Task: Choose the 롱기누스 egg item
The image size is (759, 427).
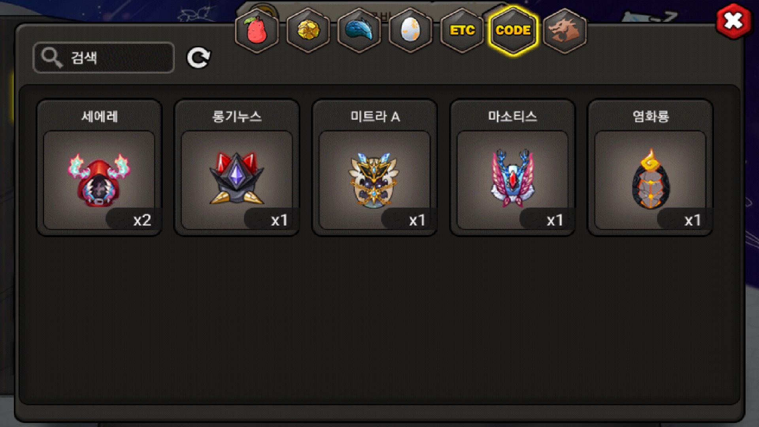Action: pyautogui.click(x=237, y=168)
